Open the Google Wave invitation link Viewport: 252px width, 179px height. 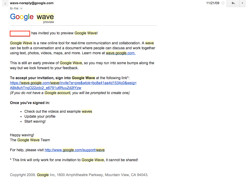[x=73, y=85]
